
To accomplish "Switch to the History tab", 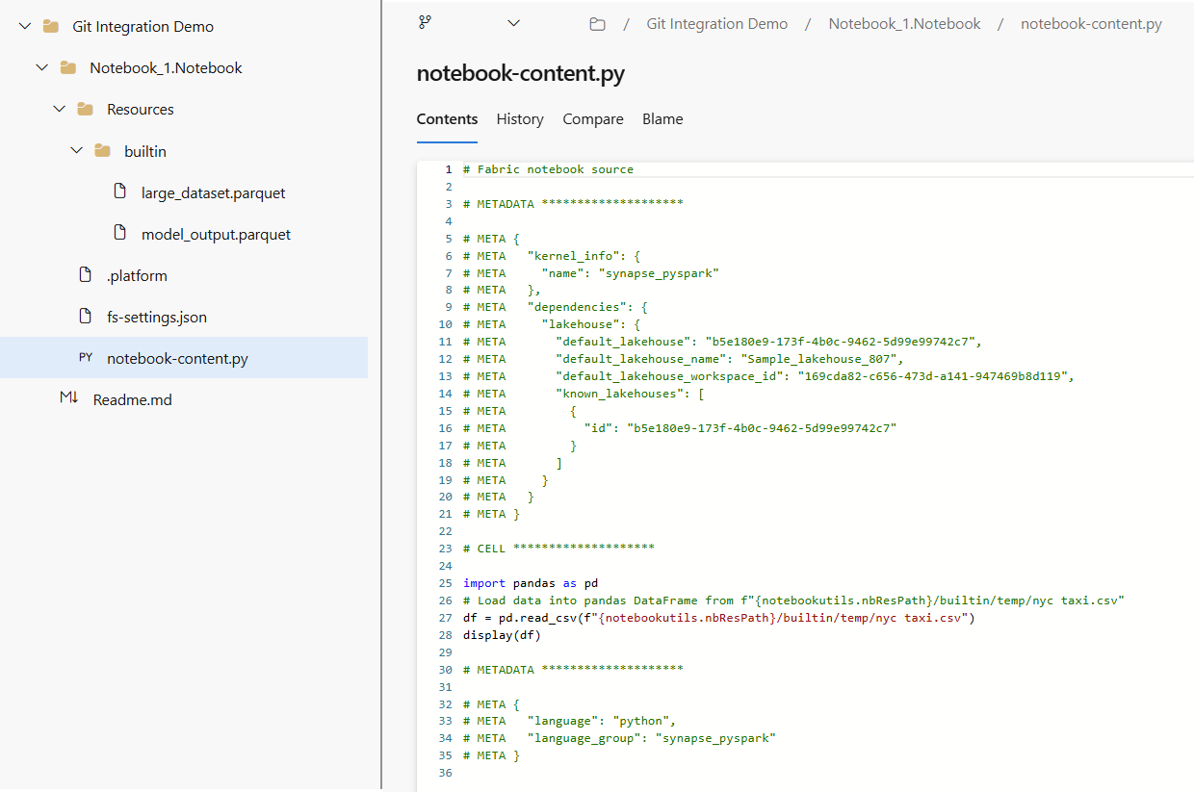I will click(x=520, y=119).
